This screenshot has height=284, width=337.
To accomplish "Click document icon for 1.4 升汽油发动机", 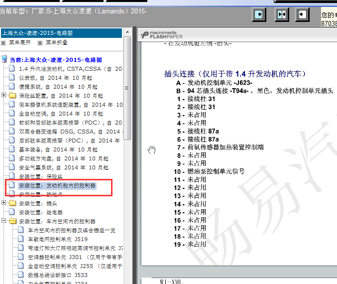I will [x=12, y=68].
